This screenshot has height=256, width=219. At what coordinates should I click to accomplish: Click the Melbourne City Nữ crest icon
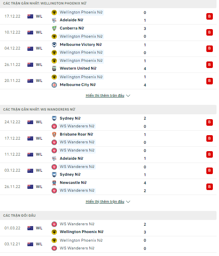pyautogui.click(x=55, y=86)
